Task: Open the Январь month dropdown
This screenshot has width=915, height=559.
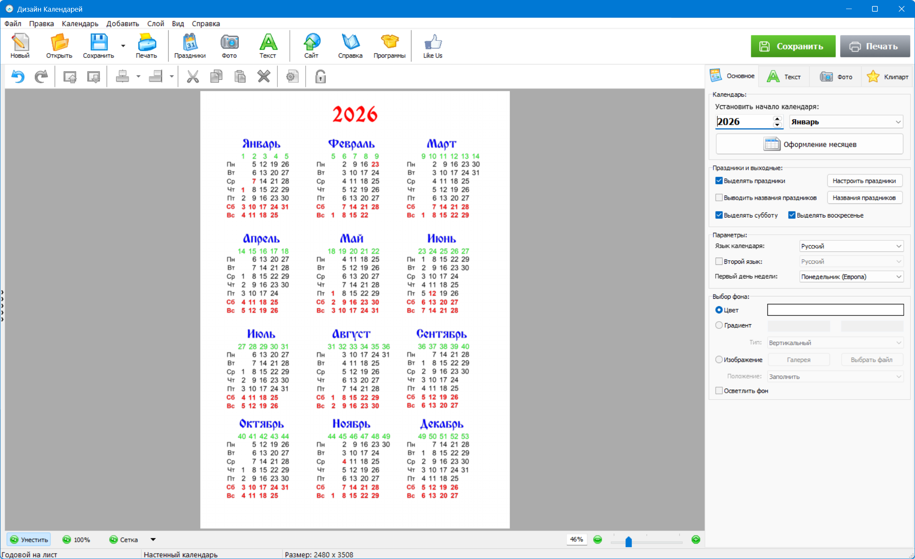Action: [846, 122]
